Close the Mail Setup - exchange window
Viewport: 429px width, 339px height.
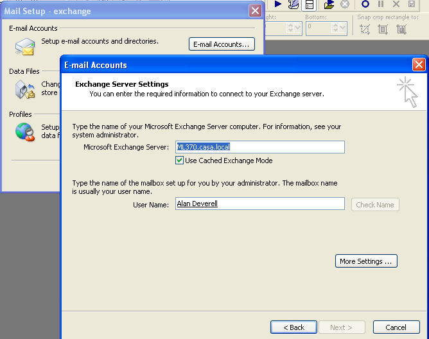[255, 11]
